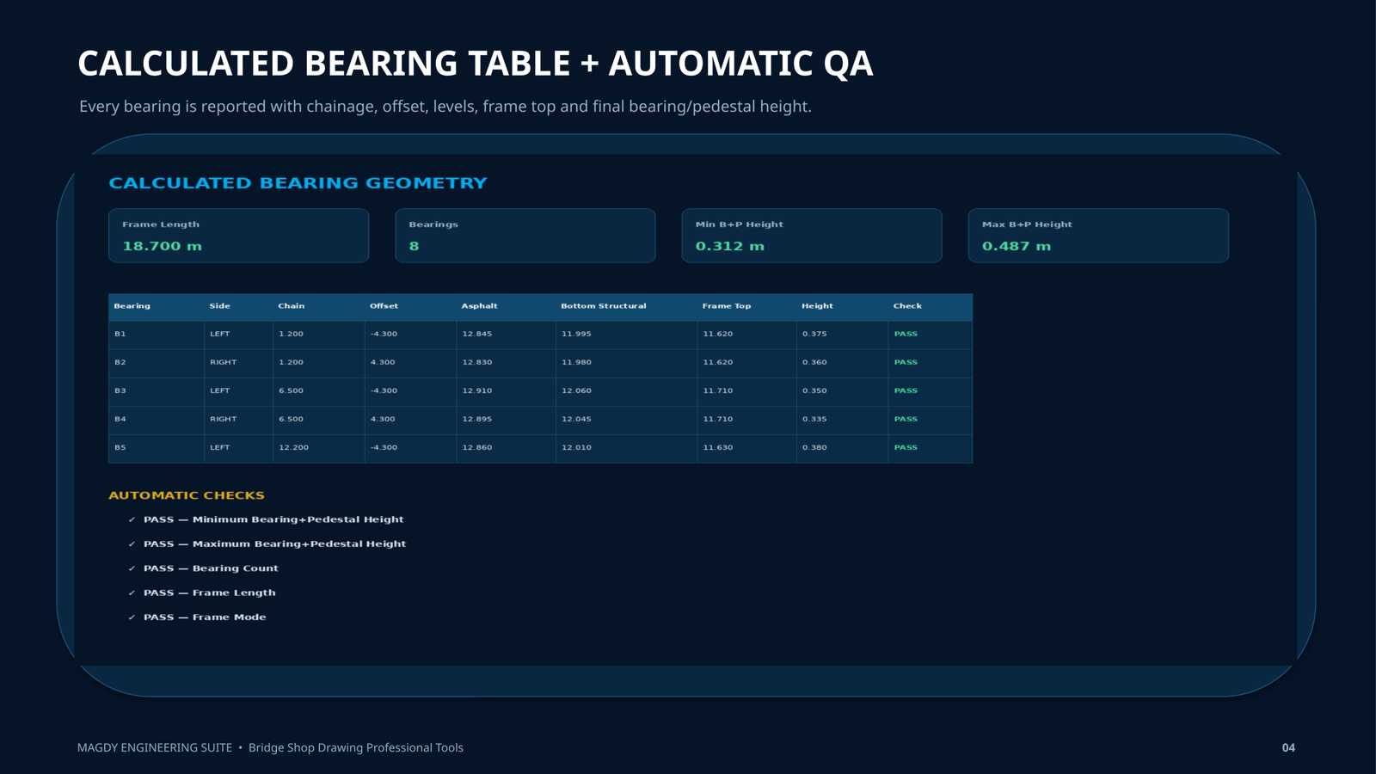
Task: Click the 'Height' column header
Action: pyautogui.click(x=817, y=306)
